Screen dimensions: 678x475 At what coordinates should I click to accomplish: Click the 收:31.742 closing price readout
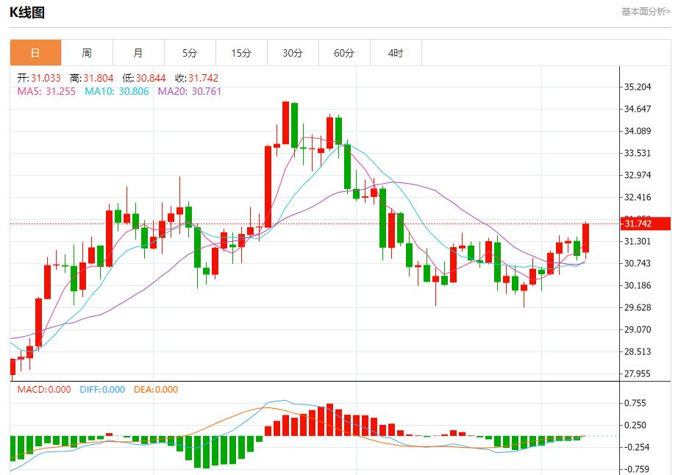coord(194,78)
